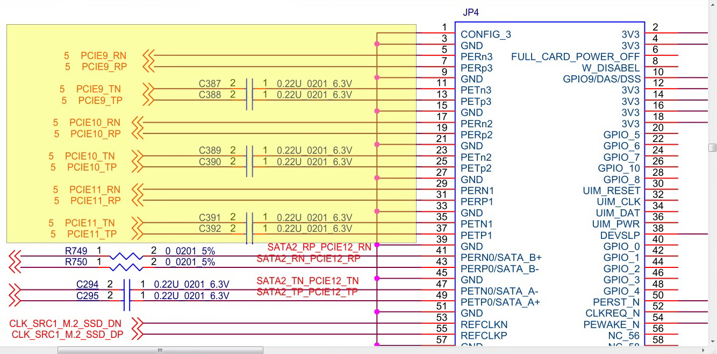Image resolution: width=717 pixels, height=354 pixels.
Task: Click capacitor reference C387
Action: (210, 83)
